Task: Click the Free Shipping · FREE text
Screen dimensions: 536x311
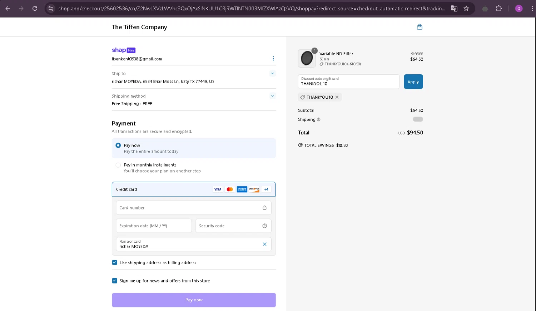Action: [x=132, y=104]
